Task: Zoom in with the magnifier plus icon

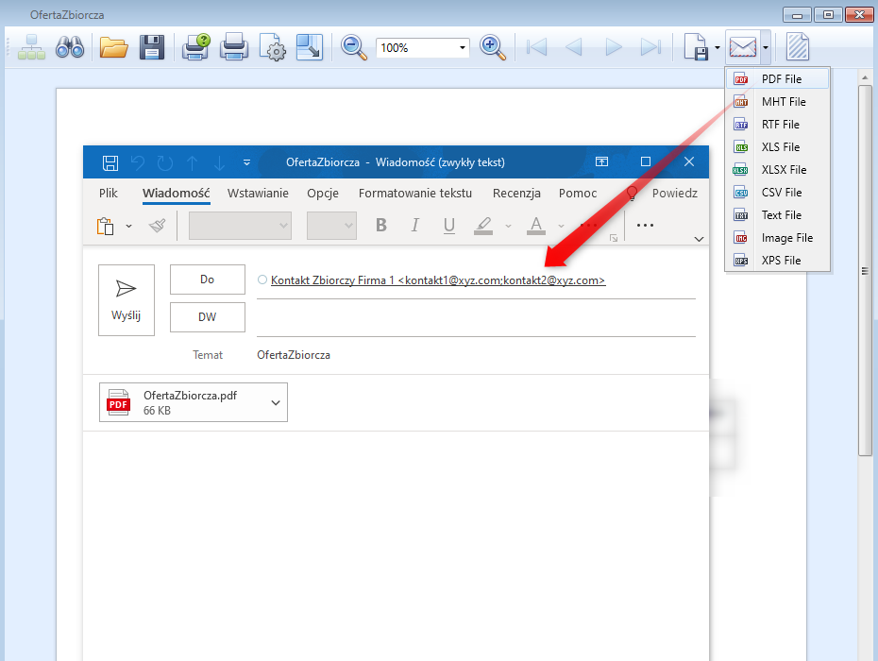Action: coord(493,47)
